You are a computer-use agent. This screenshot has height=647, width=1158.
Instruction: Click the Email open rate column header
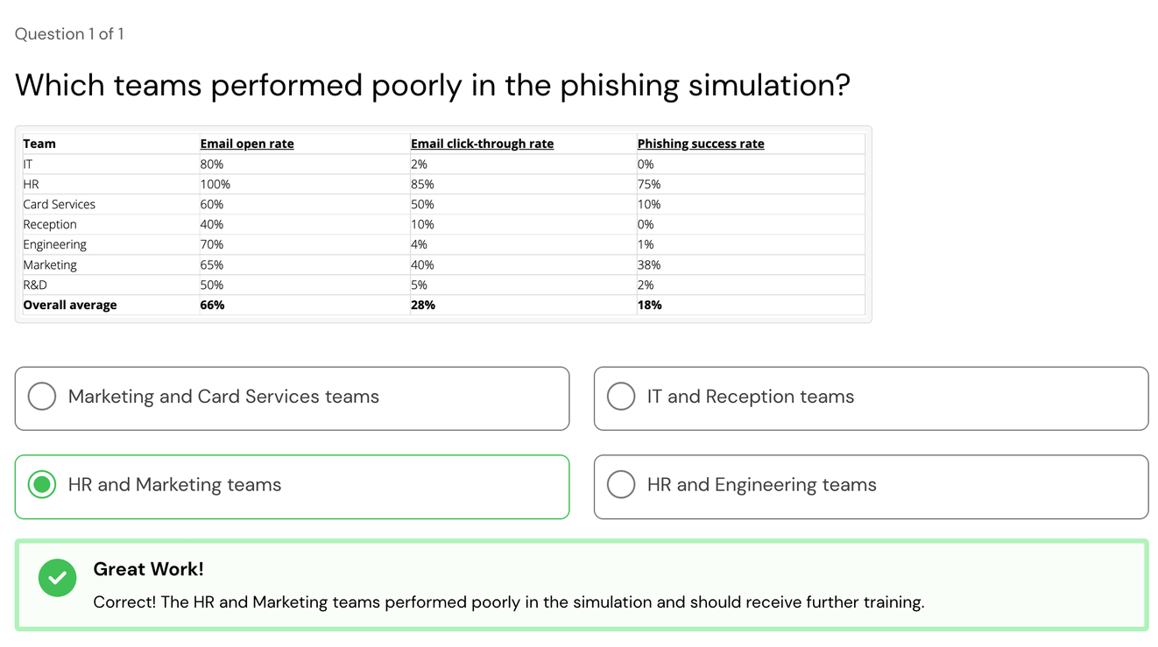pos(247,144)
